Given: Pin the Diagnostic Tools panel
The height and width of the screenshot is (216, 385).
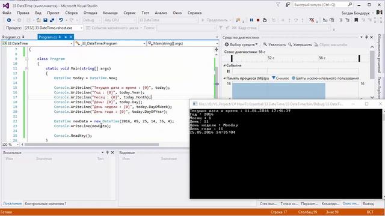Looking at the screenshot, I should coord(366,37).
